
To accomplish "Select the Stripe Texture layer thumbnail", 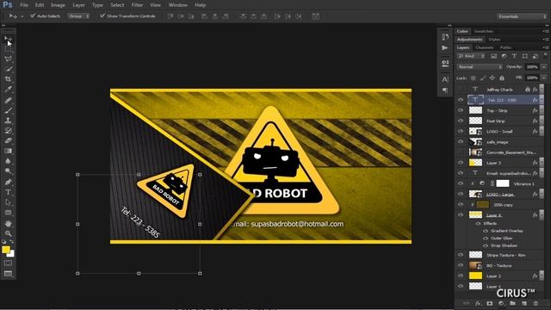I will (475, 255).
